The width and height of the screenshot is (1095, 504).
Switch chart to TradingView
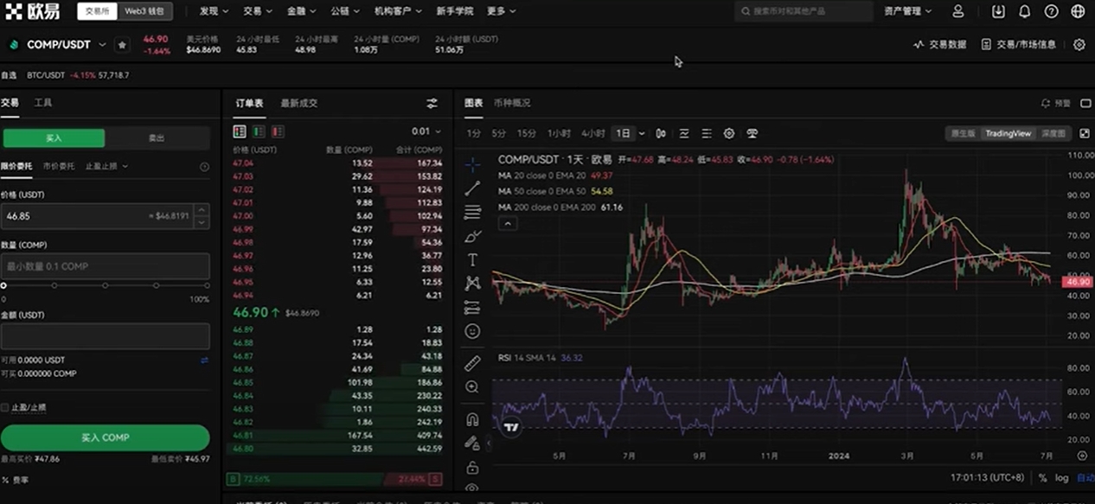point(1009,133)
